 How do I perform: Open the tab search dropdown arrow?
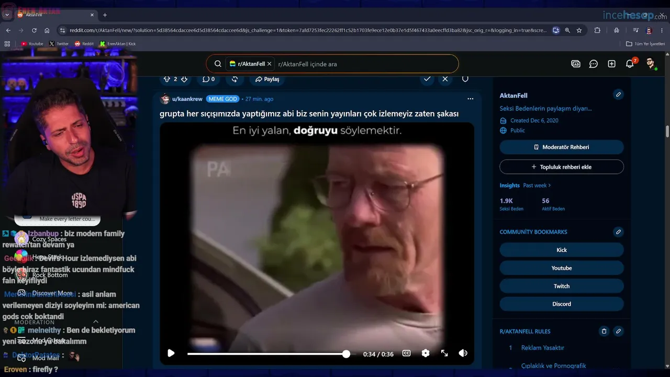tap(7, 15)
